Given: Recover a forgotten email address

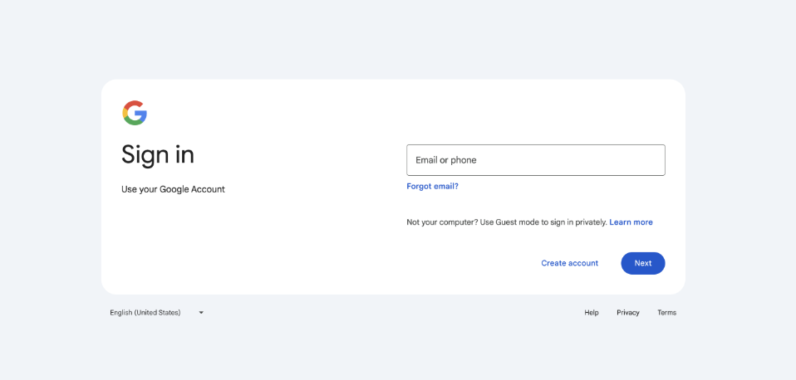Looking at the screenshot, I should click(432, 187).
